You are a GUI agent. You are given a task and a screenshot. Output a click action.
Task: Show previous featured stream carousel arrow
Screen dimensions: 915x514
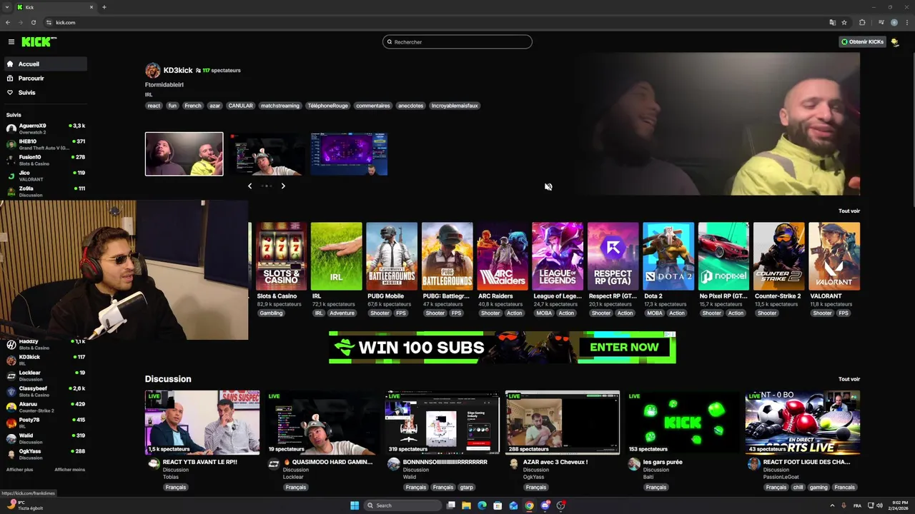coord(249,186)
